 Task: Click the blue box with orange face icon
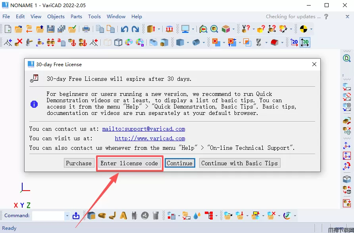[91, 216]
